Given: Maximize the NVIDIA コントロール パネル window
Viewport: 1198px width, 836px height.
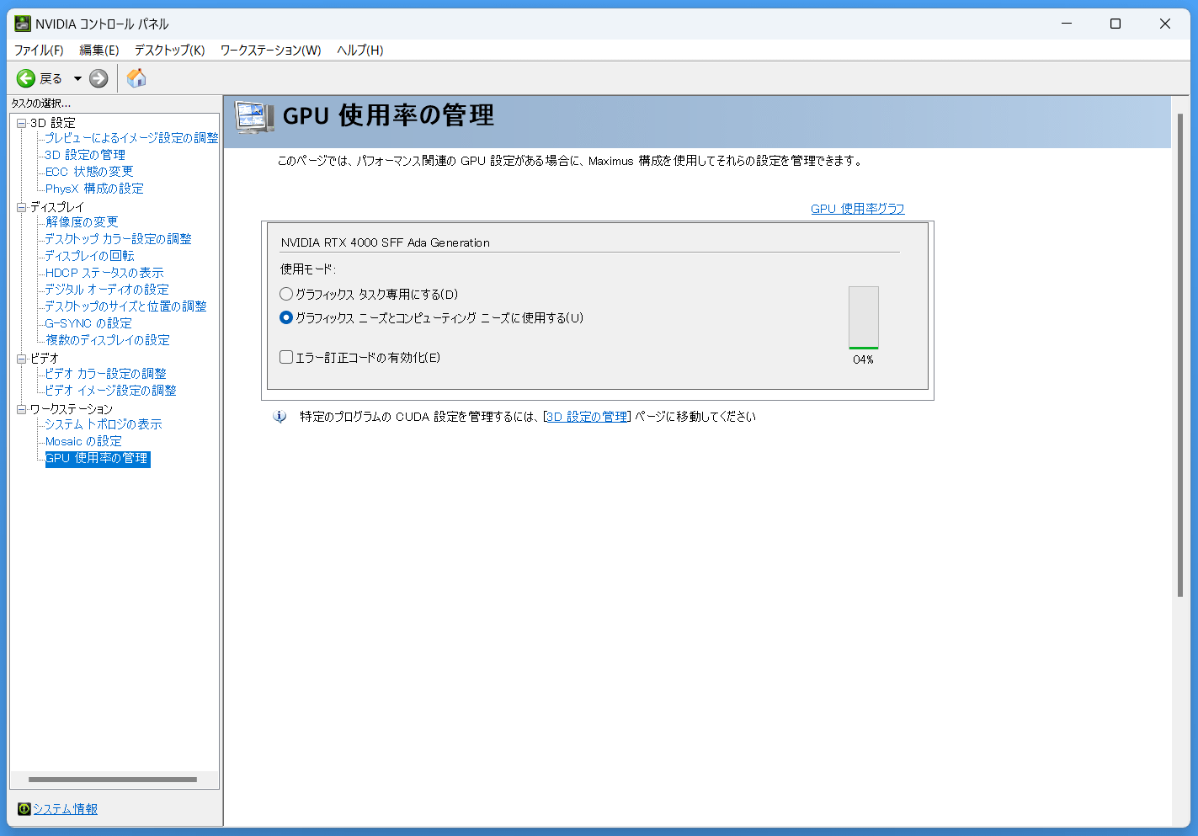Looking at the screenshot, I should click(x=1115, y=24).
